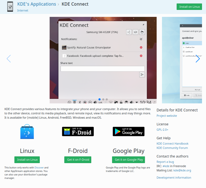The height and width of the screenshot is (188, 206).
Task: Click the Facebook notification icon
Action: click(x=64, y=56)
